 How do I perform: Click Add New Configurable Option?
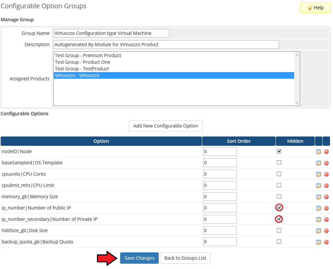[x=166, y=126]
